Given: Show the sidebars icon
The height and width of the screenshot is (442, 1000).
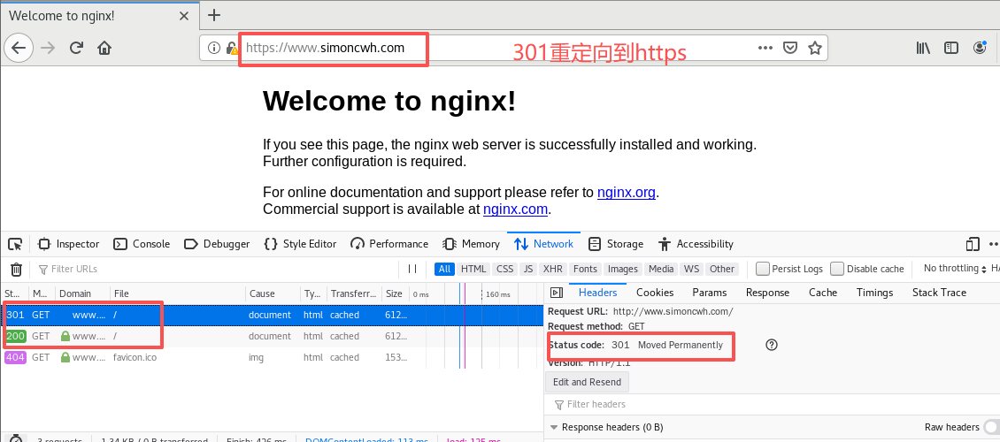Looking at the screenshot, I should [x=951, y=48].
